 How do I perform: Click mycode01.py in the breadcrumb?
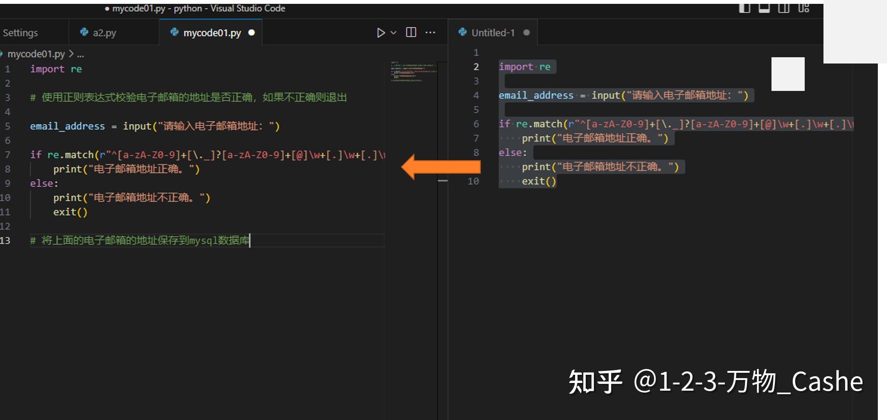pyautogui.click(x=36, y=54)
